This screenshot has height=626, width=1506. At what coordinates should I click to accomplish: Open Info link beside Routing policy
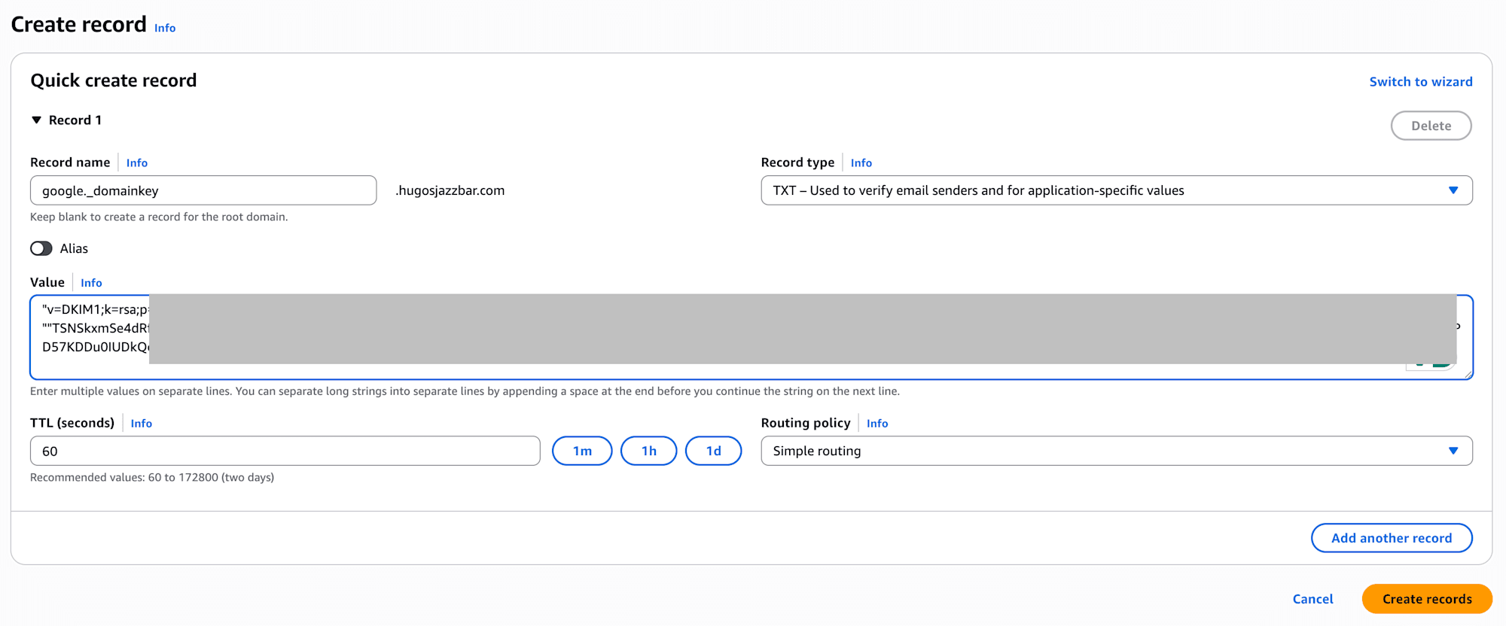[877, 424]
